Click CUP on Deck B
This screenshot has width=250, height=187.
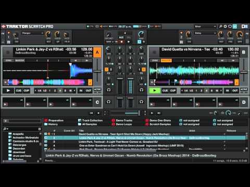tap(173, 90)
